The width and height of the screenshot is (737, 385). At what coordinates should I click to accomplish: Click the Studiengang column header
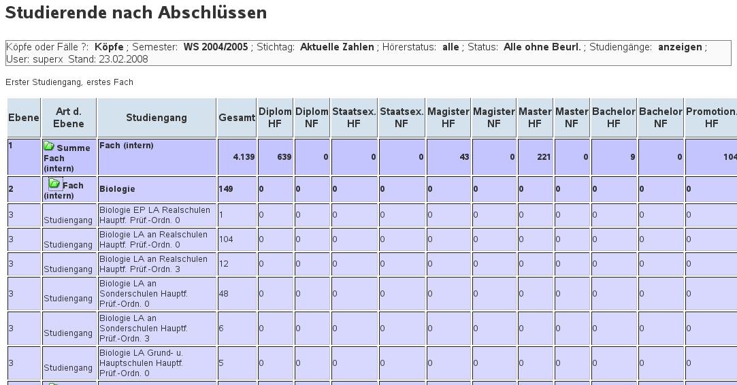click(157, 118)
